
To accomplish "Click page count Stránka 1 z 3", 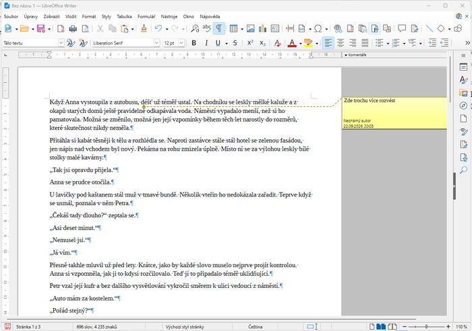I will click(x=28, y=326).
